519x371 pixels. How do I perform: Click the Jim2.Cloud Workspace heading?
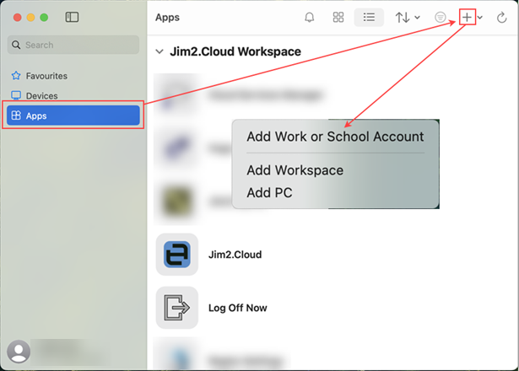(235, 51)
